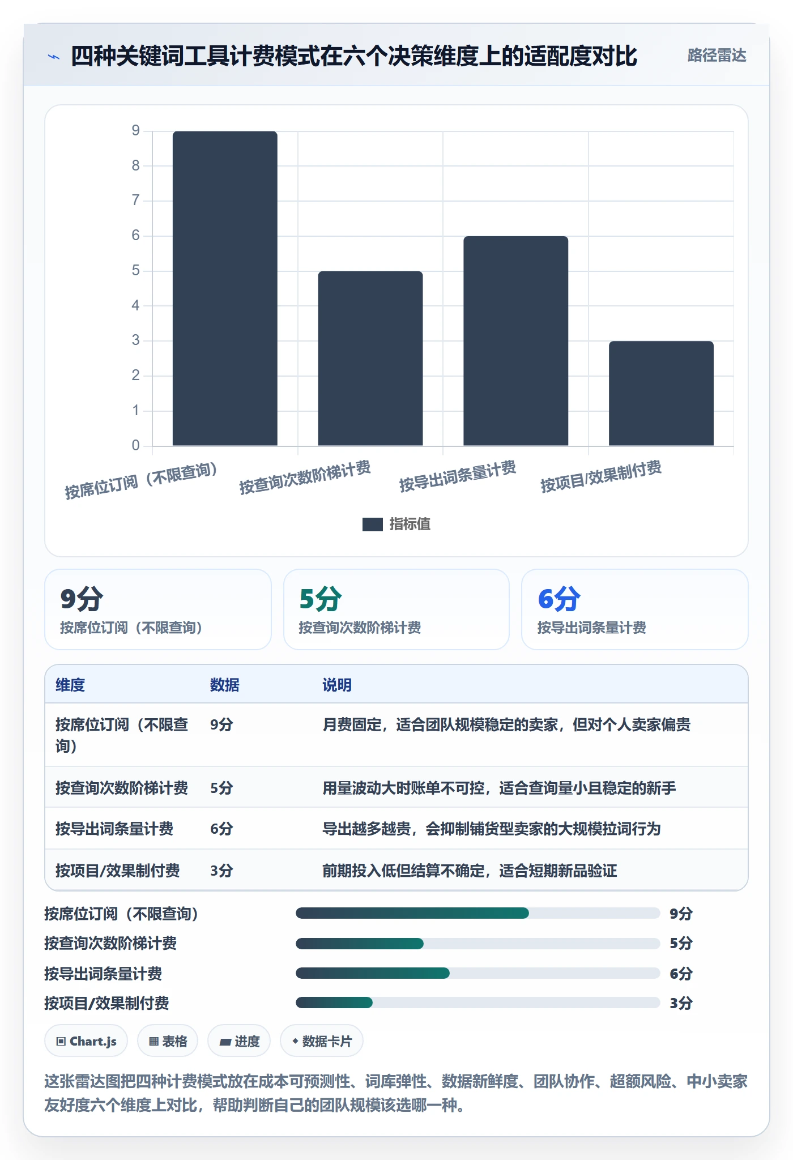Toggle the 指标值 legend color swatch

tap(372, 524)
